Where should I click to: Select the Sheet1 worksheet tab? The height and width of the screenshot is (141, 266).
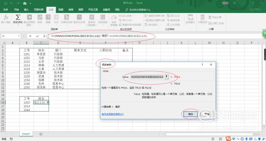point(26,134)
